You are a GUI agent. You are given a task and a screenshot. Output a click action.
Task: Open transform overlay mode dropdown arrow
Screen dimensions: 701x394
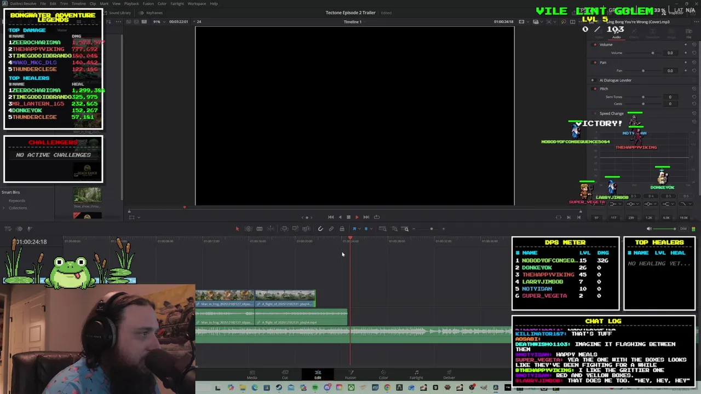pyautogui.click(x=139, y=217)
